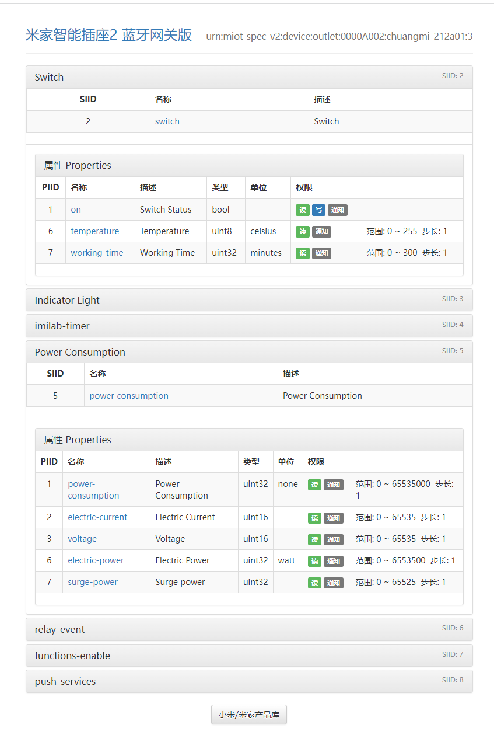This screenshot has width=494, height=742.
Task: Click the 'Electric Current' description cell
Action: pos(194,517)
